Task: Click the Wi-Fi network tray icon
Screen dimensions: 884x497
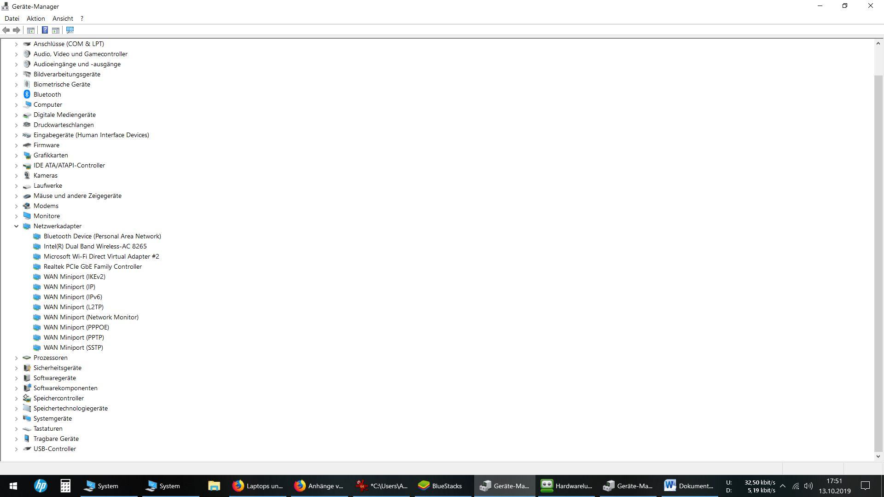Action: pos(796,486)
